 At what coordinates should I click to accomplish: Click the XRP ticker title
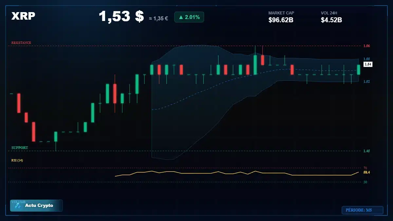coord(23,16)
